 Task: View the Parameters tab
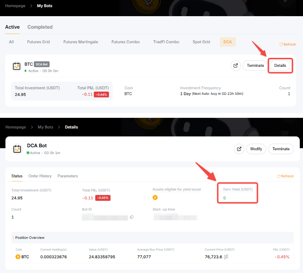tap(68, 176)
